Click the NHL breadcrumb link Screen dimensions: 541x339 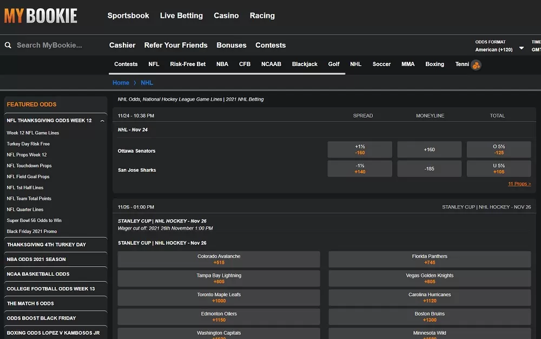[147, 83]
